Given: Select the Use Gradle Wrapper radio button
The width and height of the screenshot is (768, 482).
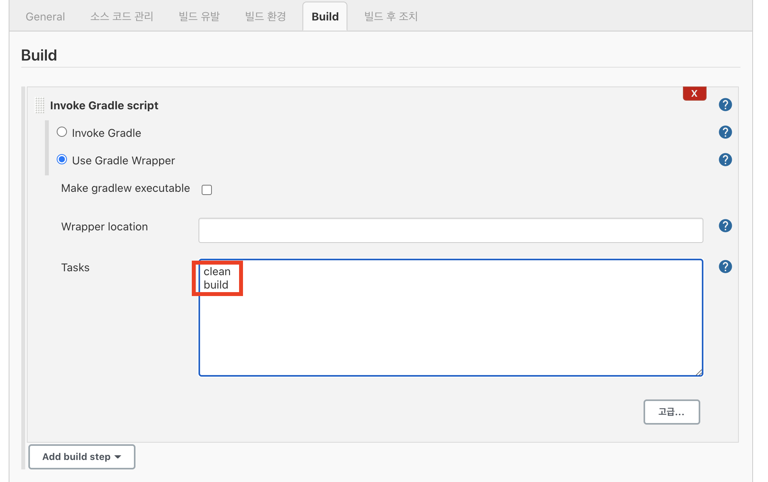Looking at the screenshot, I should pos(62,160).
